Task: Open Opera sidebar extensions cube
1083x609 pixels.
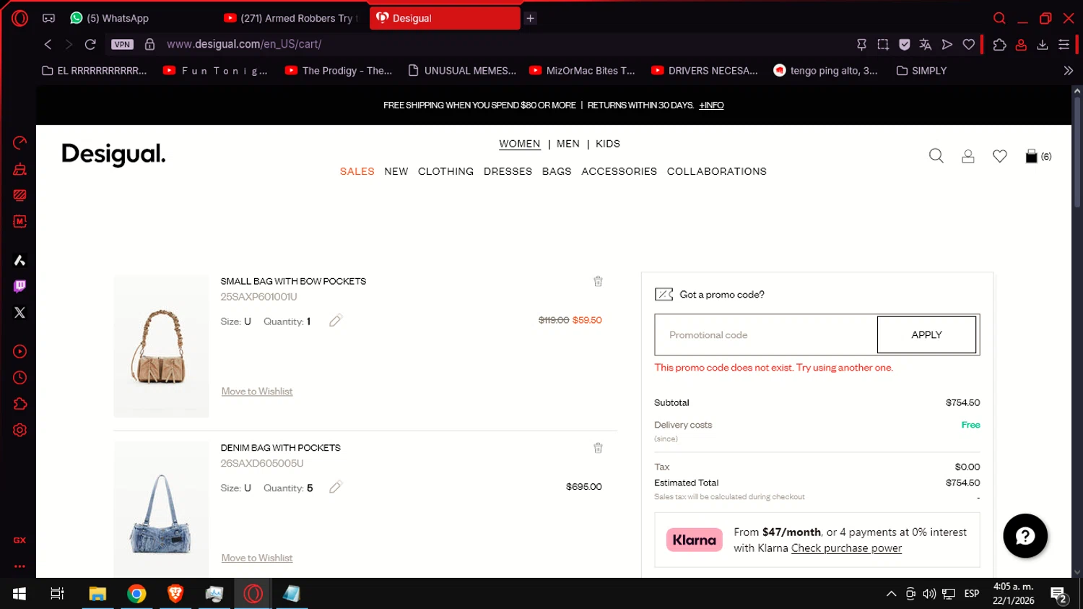Action: click(19, 404)
